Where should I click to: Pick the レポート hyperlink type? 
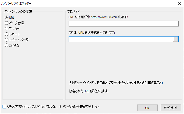7,34
